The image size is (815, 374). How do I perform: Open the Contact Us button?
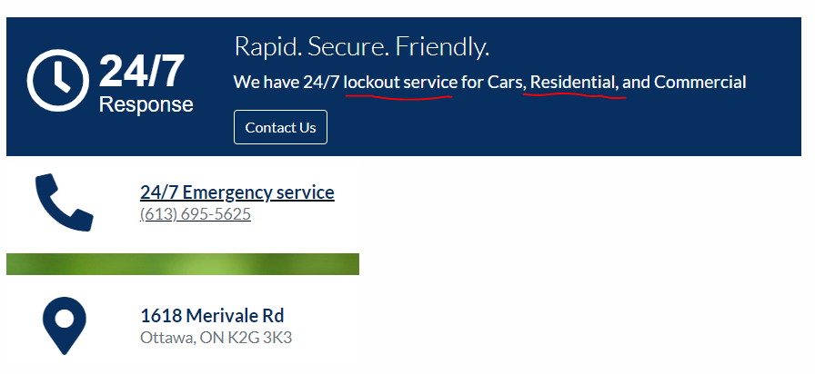[x=280, y=127]
